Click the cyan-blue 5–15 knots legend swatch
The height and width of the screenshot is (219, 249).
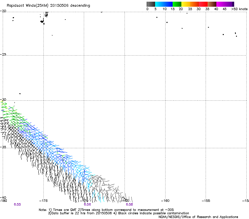pos(164,4)
